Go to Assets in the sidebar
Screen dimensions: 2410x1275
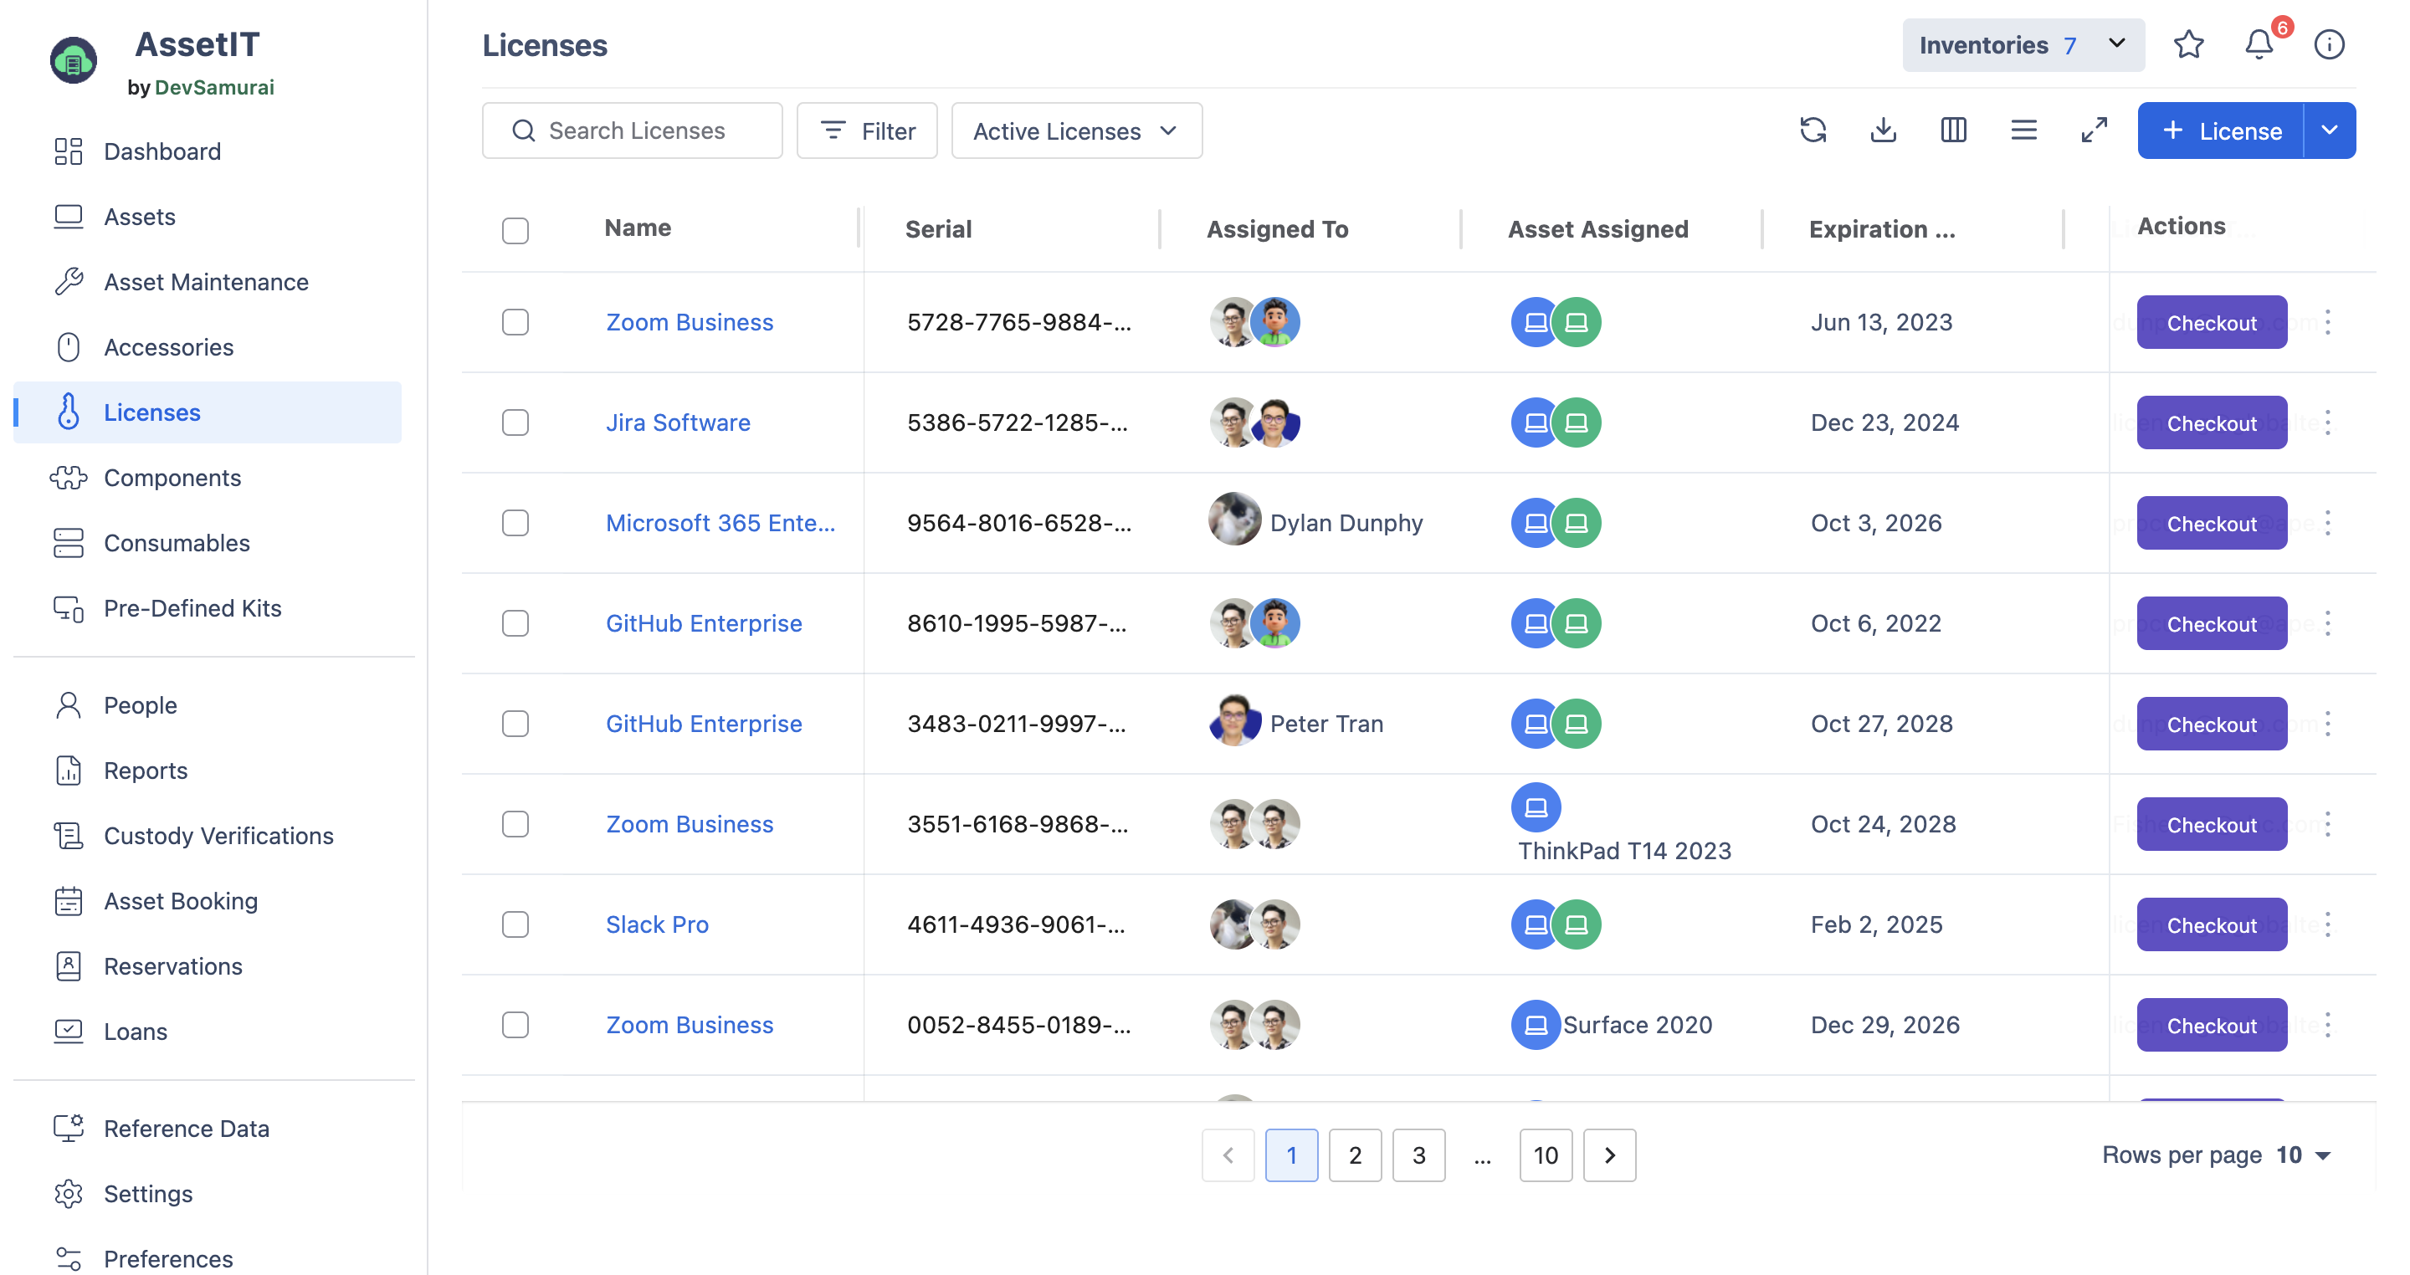(140, 217)
